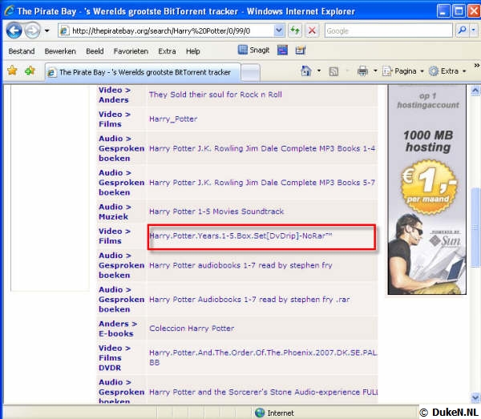Open the Print options dropdown arrow
Viewport: 481px width, 419px height.
pyautogui.click(x=375, y=71)
